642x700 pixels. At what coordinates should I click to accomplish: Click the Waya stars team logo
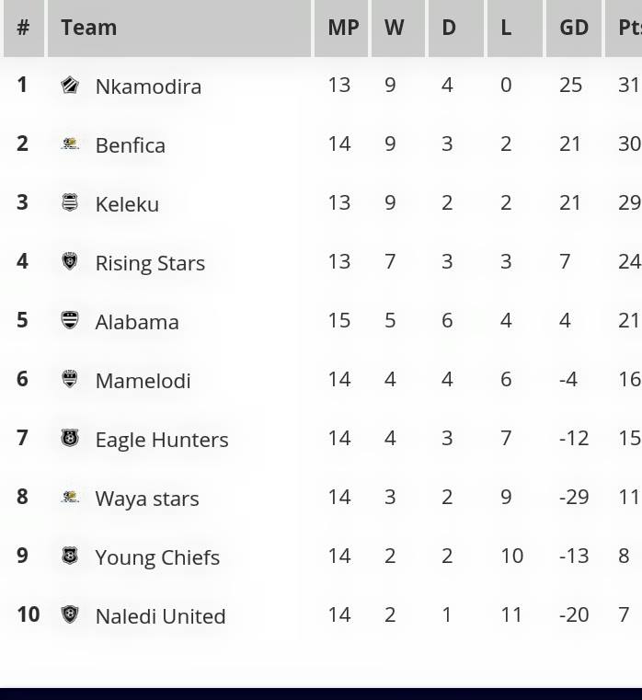(70, 497)
